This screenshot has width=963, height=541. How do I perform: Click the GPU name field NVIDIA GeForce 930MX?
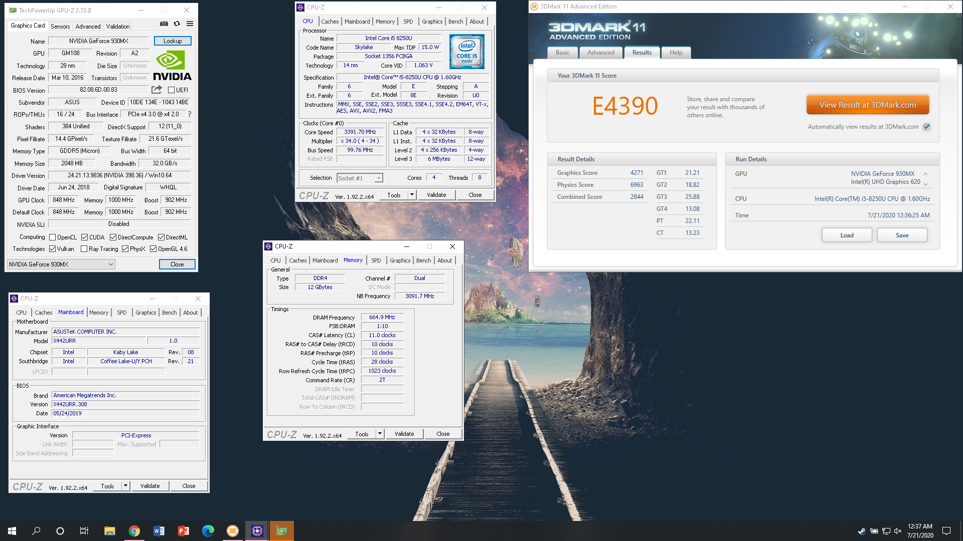(x=99, y=41)
